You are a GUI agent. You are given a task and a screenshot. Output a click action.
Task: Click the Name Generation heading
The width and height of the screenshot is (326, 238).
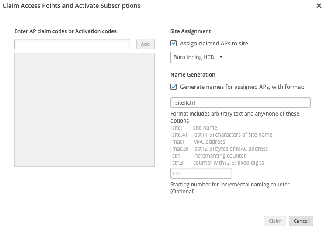coord(193,75)
